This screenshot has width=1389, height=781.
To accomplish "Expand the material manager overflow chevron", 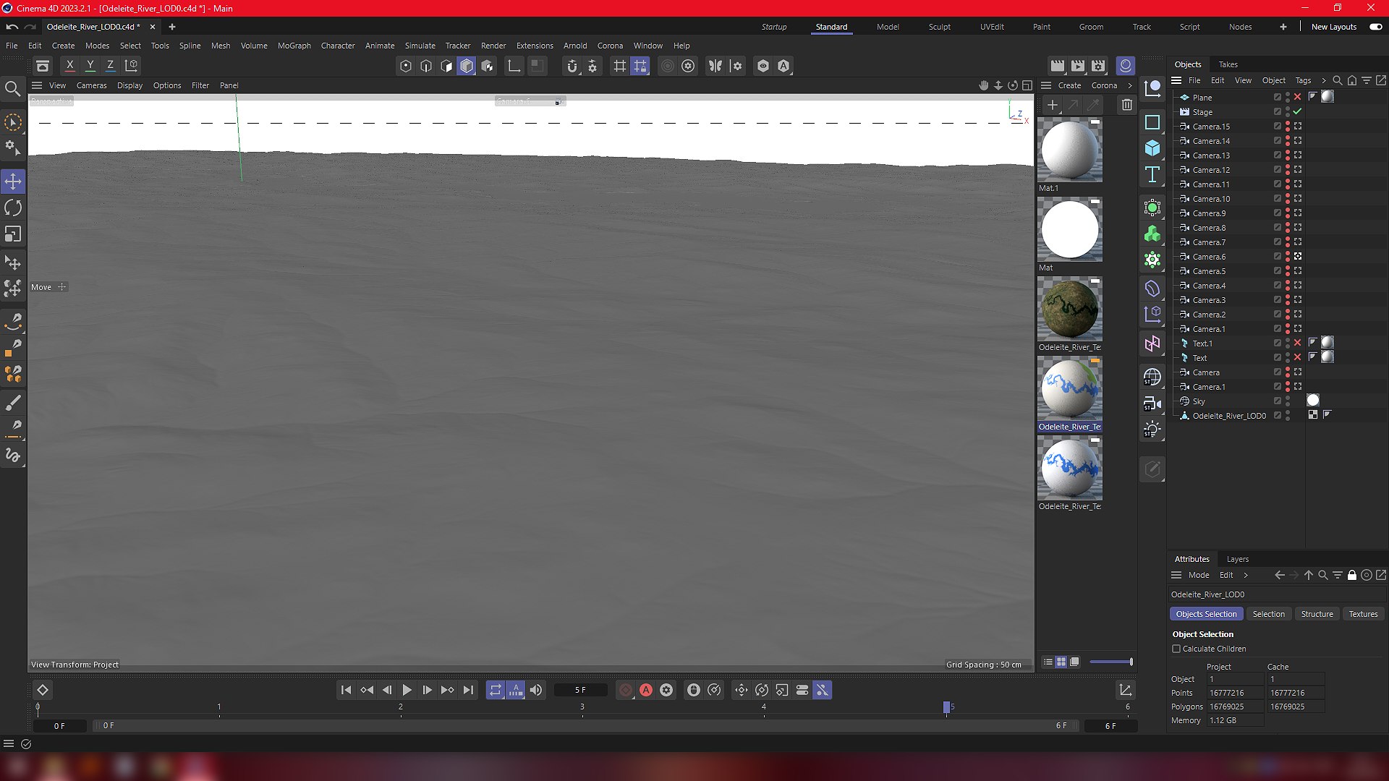I will (1130, 85).
